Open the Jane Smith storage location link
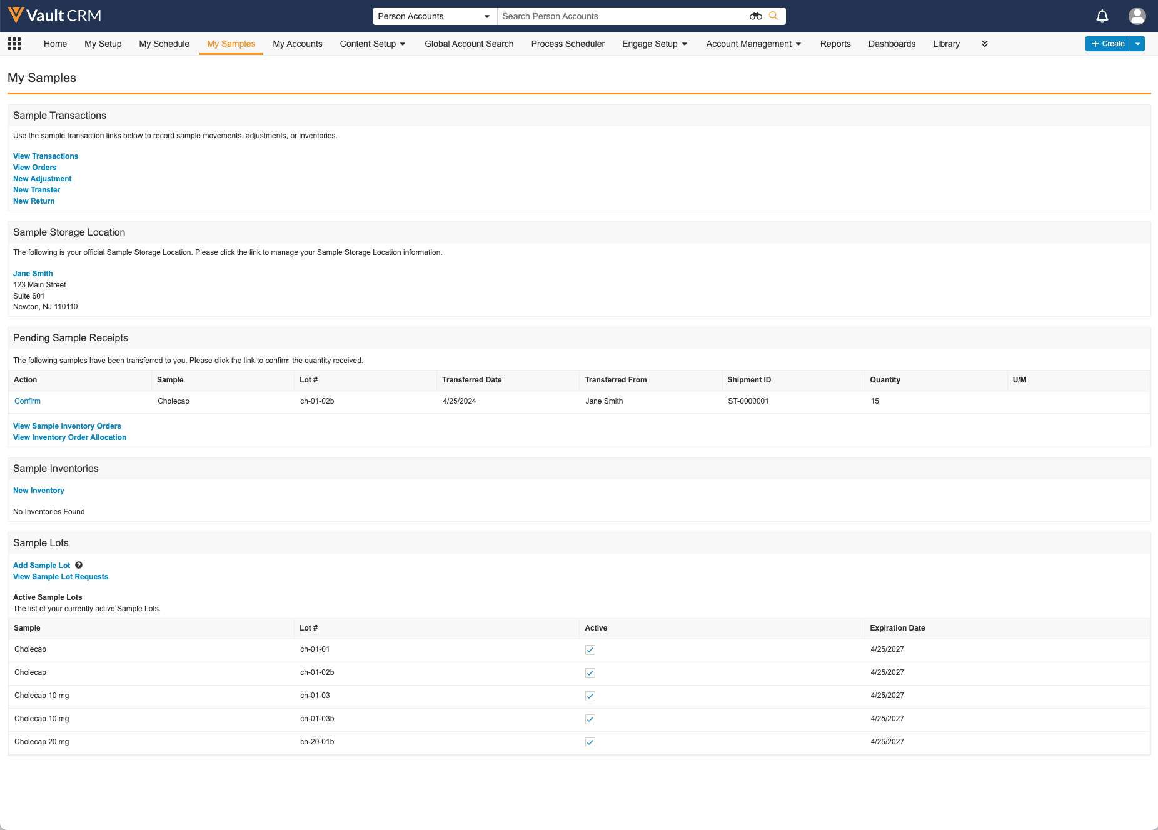This screenshot has height=830, width=1158. [33, 274]
